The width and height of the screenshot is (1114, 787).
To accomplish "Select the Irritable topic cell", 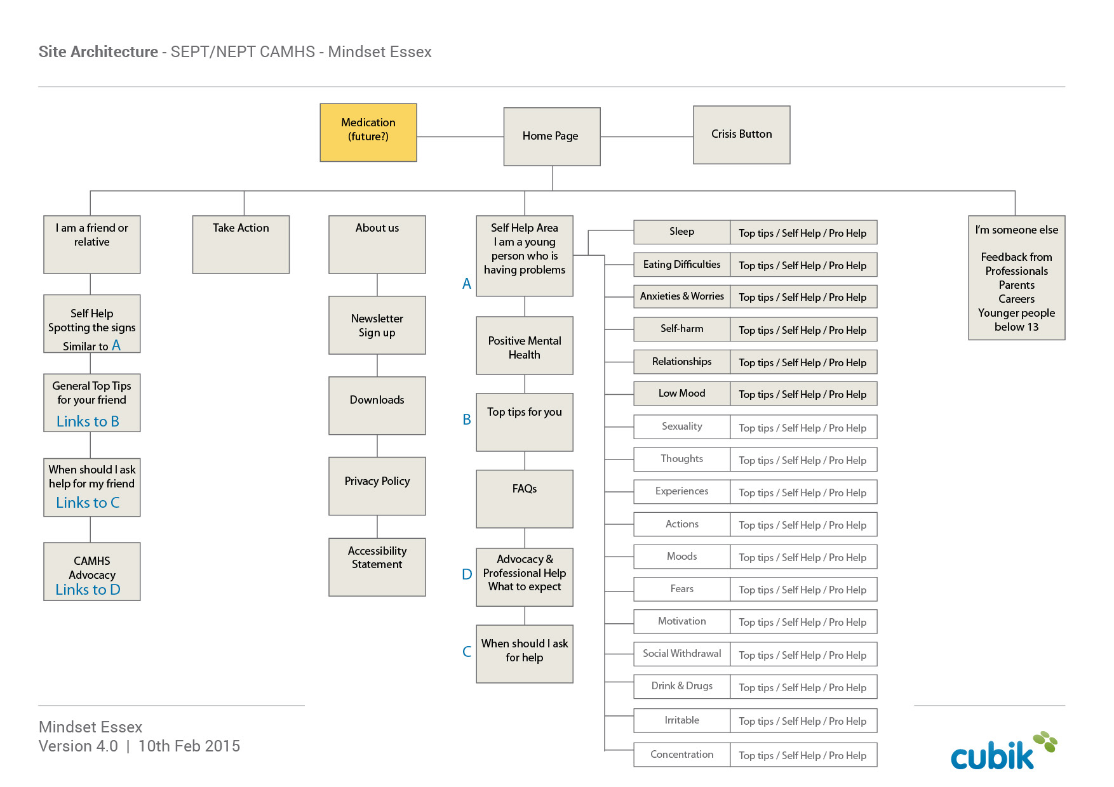I will [682, 720].
